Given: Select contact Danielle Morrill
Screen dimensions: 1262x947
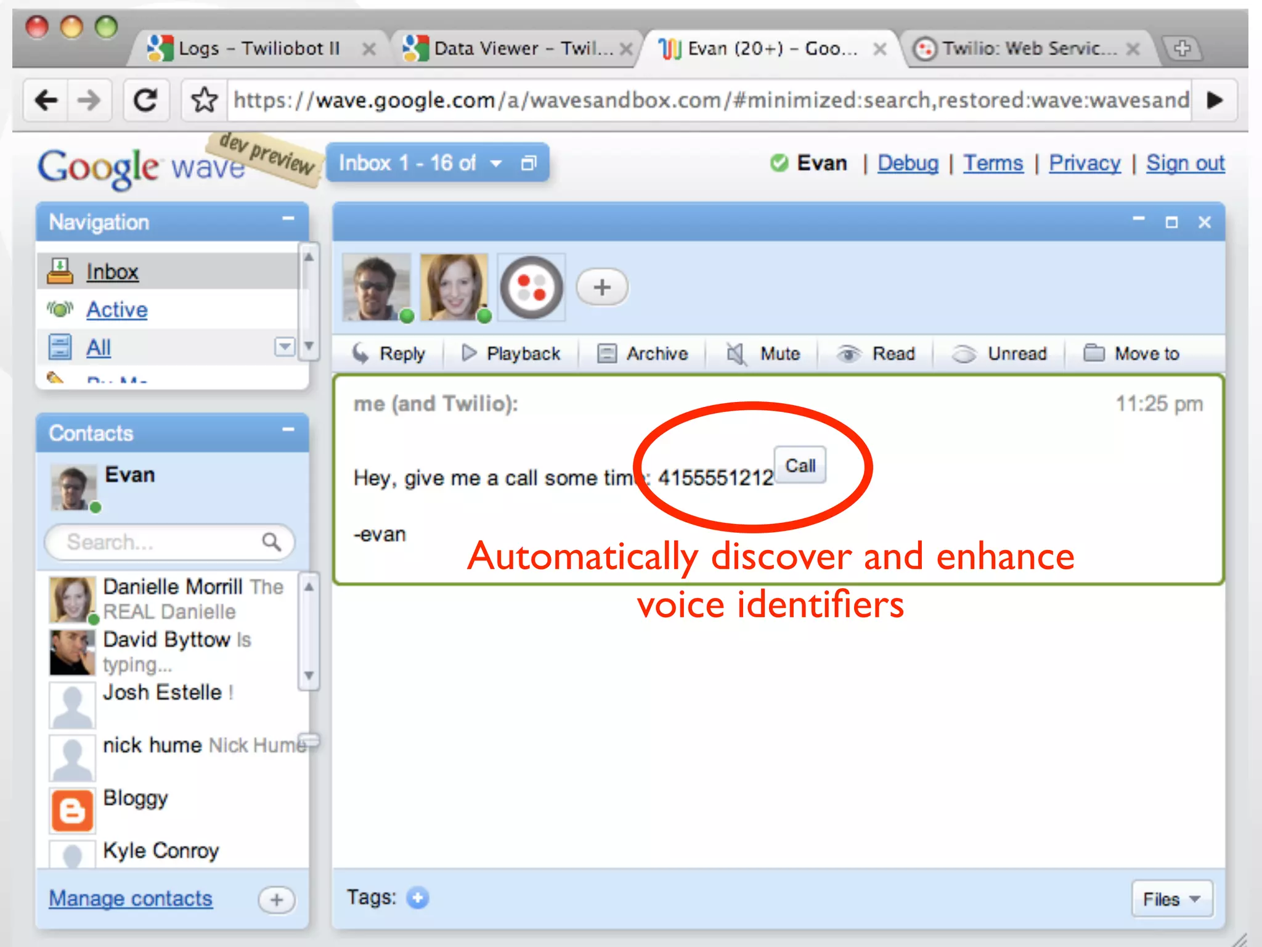Looking at the screenshot, I should (173, 599).
